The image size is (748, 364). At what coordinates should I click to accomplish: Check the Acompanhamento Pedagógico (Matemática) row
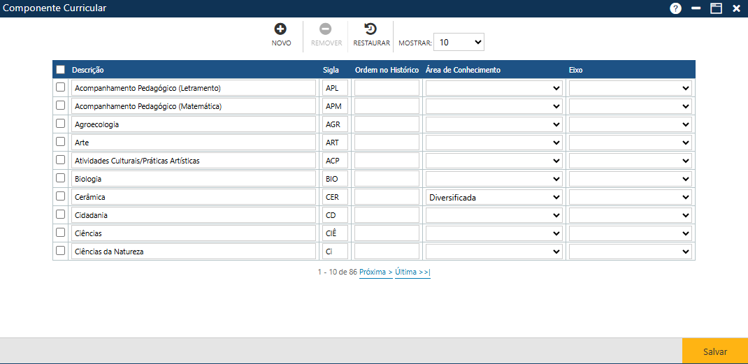61,105
